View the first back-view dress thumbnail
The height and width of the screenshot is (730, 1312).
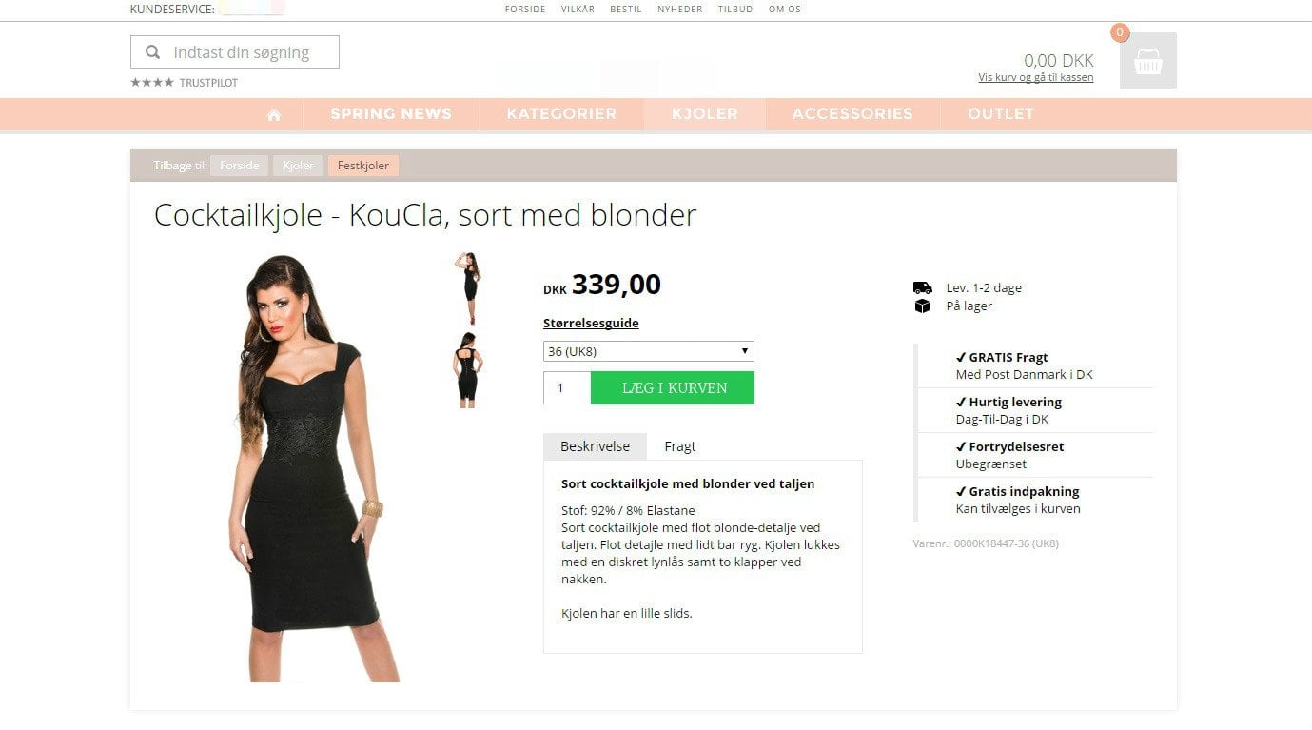pyautogui.click(x=469, y=288)
